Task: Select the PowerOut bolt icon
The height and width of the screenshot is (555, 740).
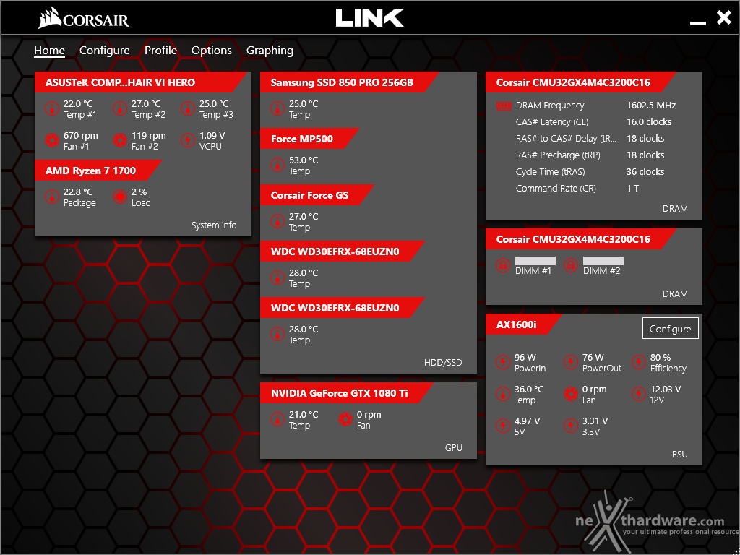Action: [x=571, y=363]
